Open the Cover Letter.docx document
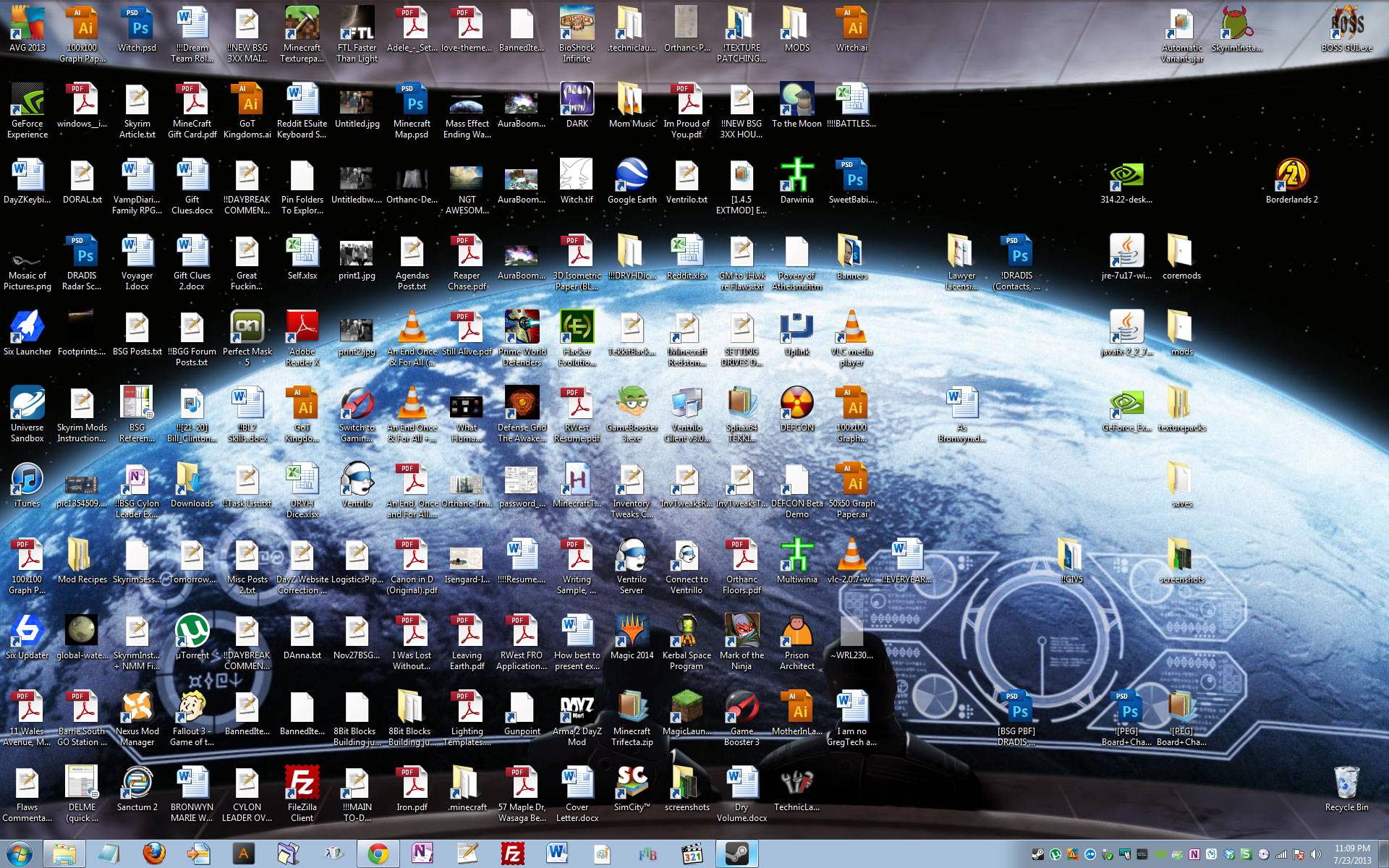Viewport: 1389px width, 868px height. pyautogui.click(x=577, y=793)
